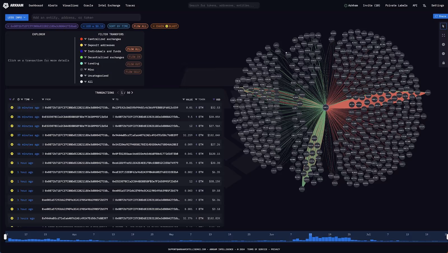The image size is (448, 253).
Task: Click the Share button
Action: click(440, 16)
